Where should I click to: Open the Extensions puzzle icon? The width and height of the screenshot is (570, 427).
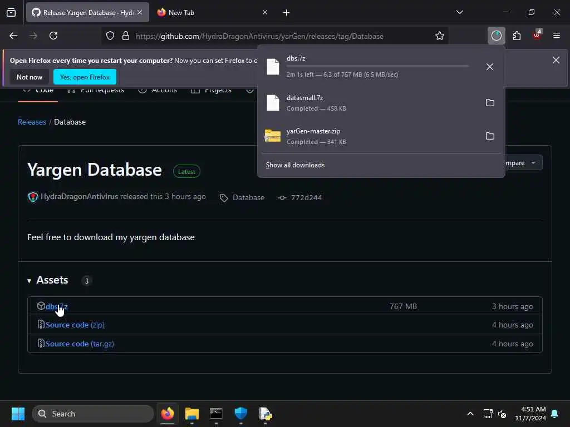pyautogui.click(x=517, y=36)
